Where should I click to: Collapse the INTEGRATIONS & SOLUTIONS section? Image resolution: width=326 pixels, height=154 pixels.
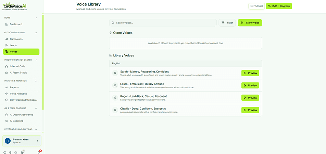[x=36, y=129]
